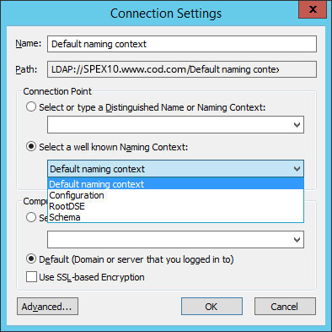Select the well known Naming Context radio
332x332 pixels.
click(31, 146)
